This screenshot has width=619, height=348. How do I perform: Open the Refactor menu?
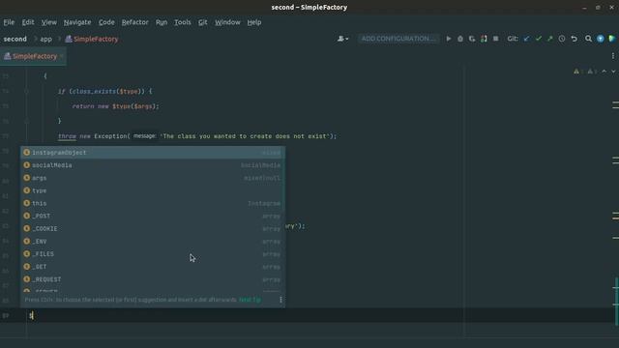(x=135, y=22)
